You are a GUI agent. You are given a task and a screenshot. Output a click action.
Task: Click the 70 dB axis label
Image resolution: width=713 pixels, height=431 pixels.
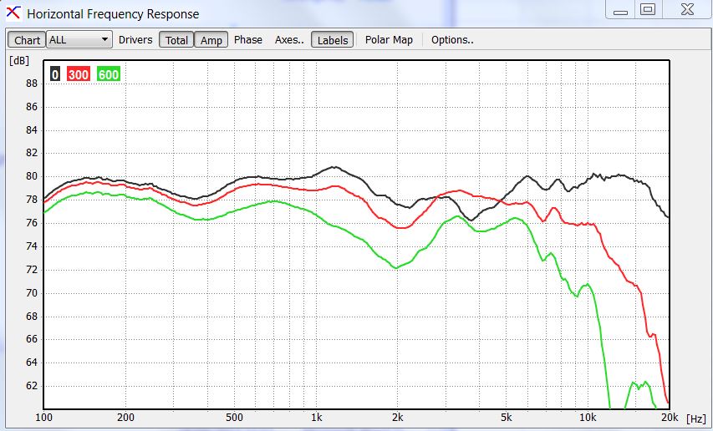coord(32,293)
